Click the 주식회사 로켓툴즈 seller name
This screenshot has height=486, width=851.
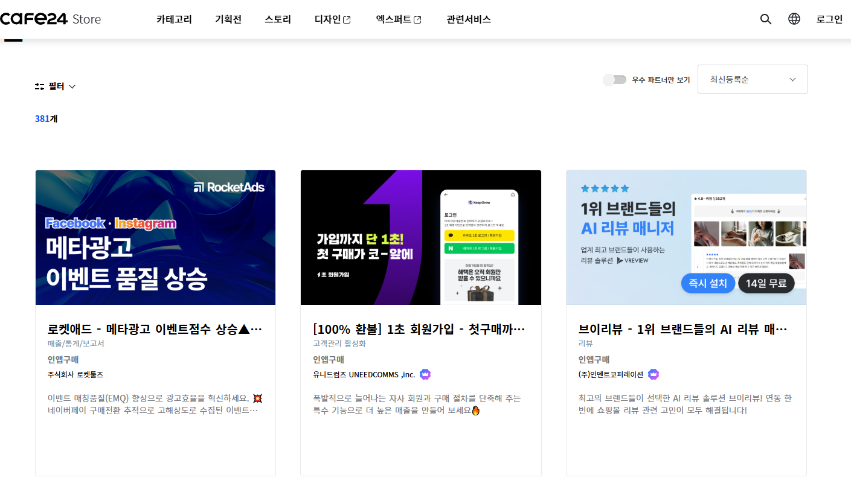(75, 374)
